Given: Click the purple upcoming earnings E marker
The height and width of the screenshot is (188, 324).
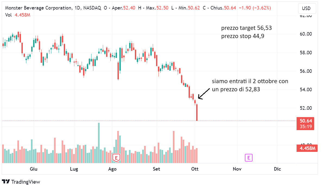Looking at the screenshot, I should click(x=249, y=158).
